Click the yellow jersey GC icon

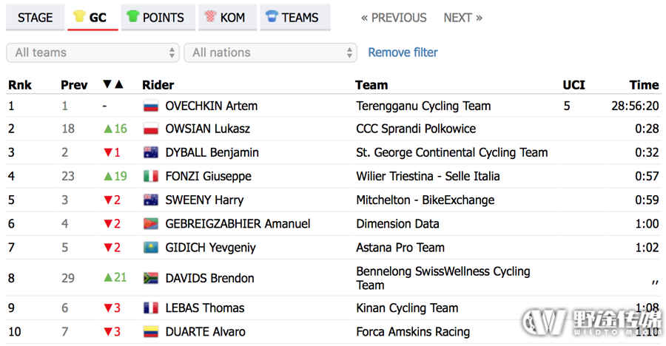[x=79, y=16]
